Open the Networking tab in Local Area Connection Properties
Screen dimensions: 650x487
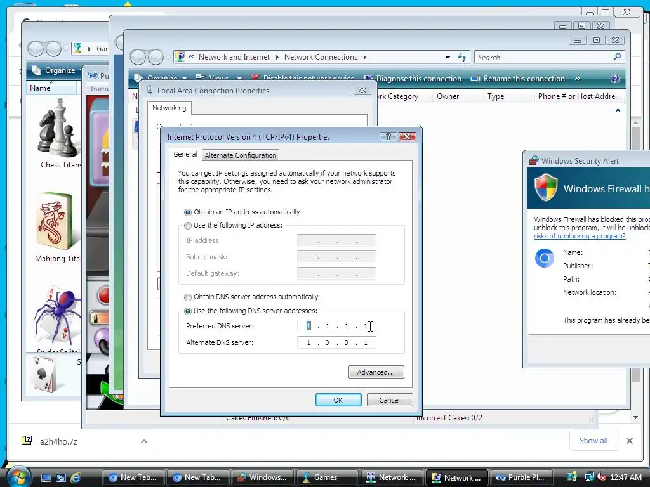coord(169,108)
